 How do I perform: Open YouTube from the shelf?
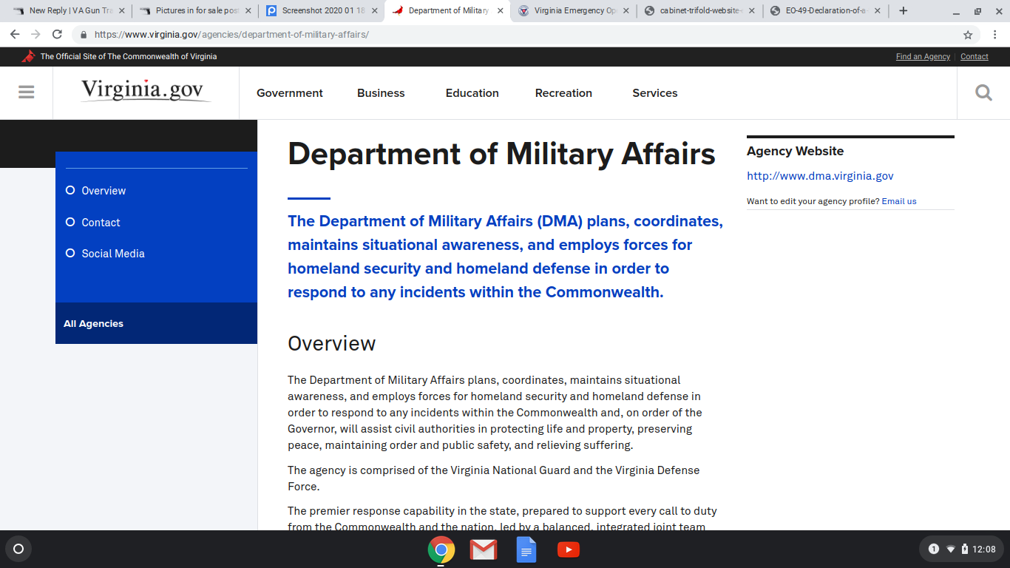click(569, 550)
